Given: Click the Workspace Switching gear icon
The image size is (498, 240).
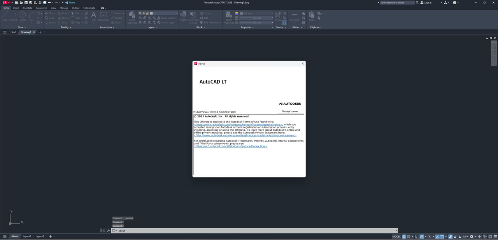Looking at the screenshot, I should (x=472, y=236).
